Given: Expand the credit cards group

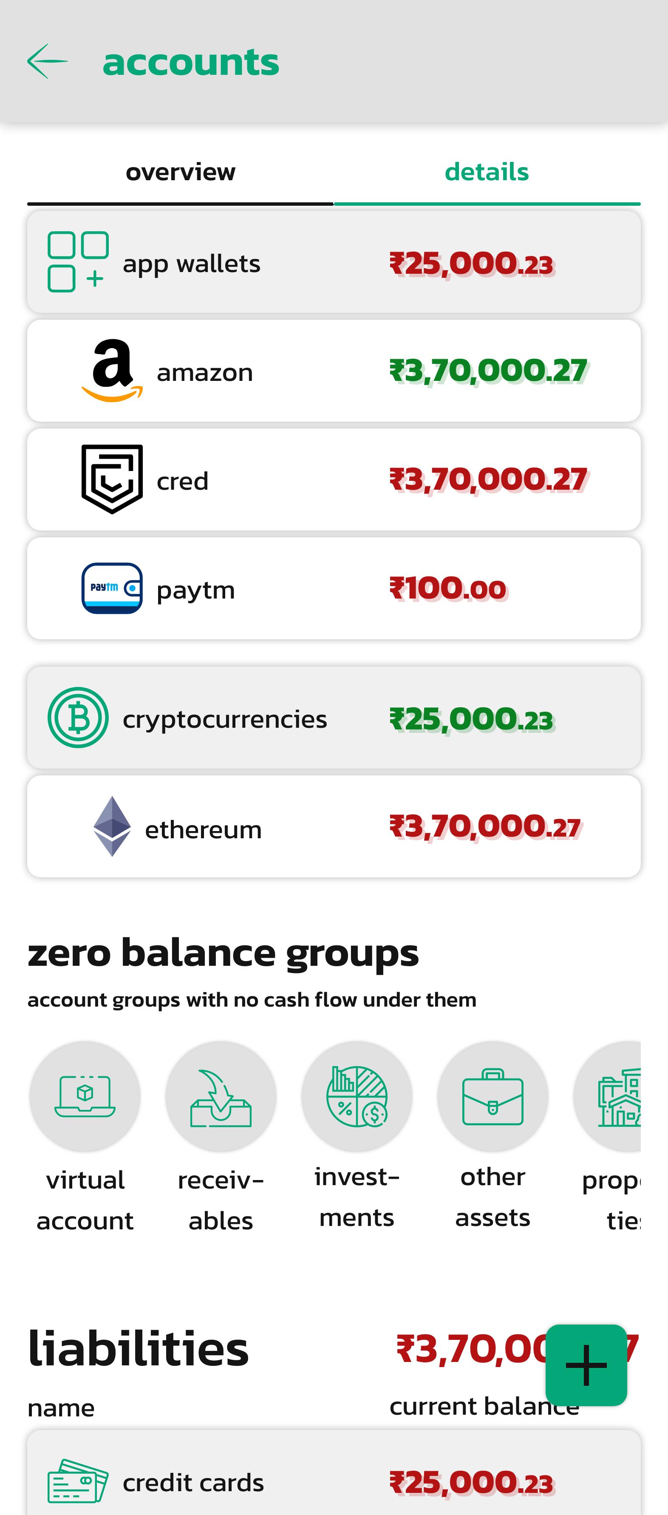Looking at the screenshot, I should pyautogui.click(x=334, y=1481).
